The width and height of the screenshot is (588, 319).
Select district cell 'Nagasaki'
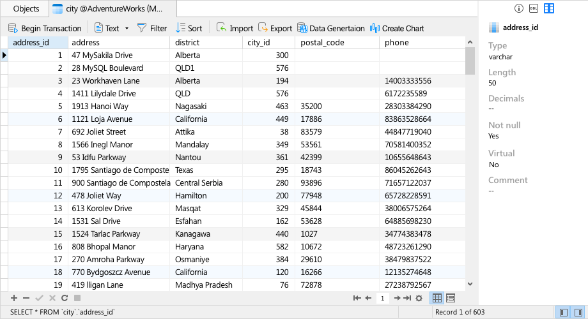206,107
